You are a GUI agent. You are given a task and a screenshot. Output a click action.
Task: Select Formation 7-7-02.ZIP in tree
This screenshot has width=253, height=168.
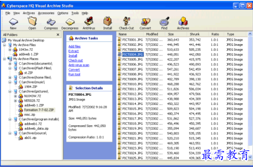(x=39, y=110)
